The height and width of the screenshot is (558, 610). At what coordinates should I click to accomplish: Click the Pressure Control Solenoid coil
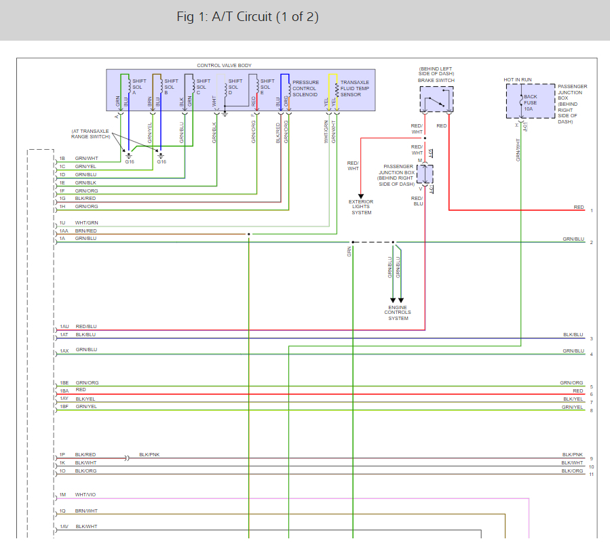[288, 88]
